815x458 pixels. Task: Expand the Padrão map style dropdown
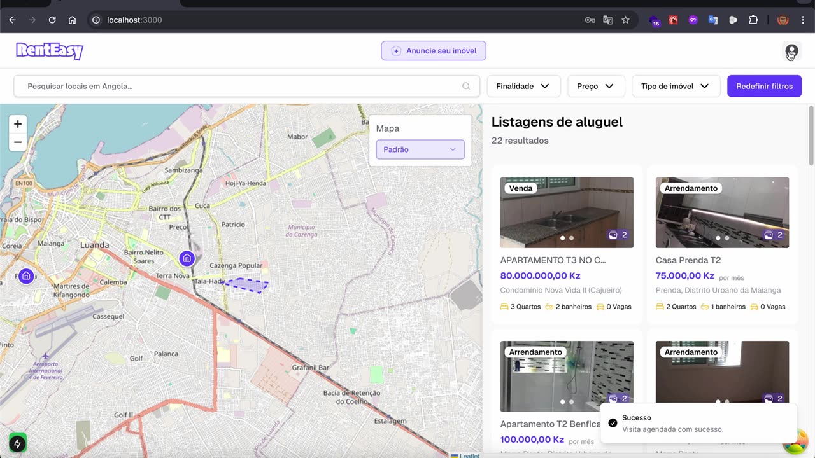[x=420, y=149]
